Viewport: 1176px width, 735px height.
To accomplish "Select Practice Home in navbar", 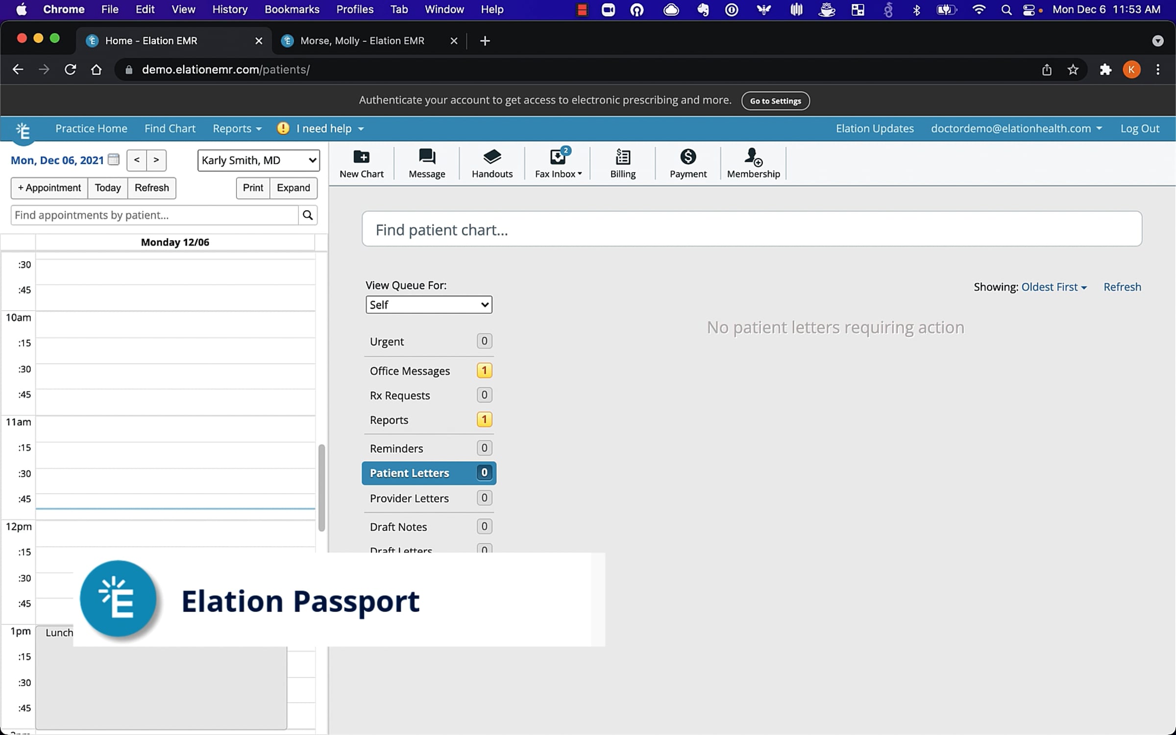I will pos(91,128).
